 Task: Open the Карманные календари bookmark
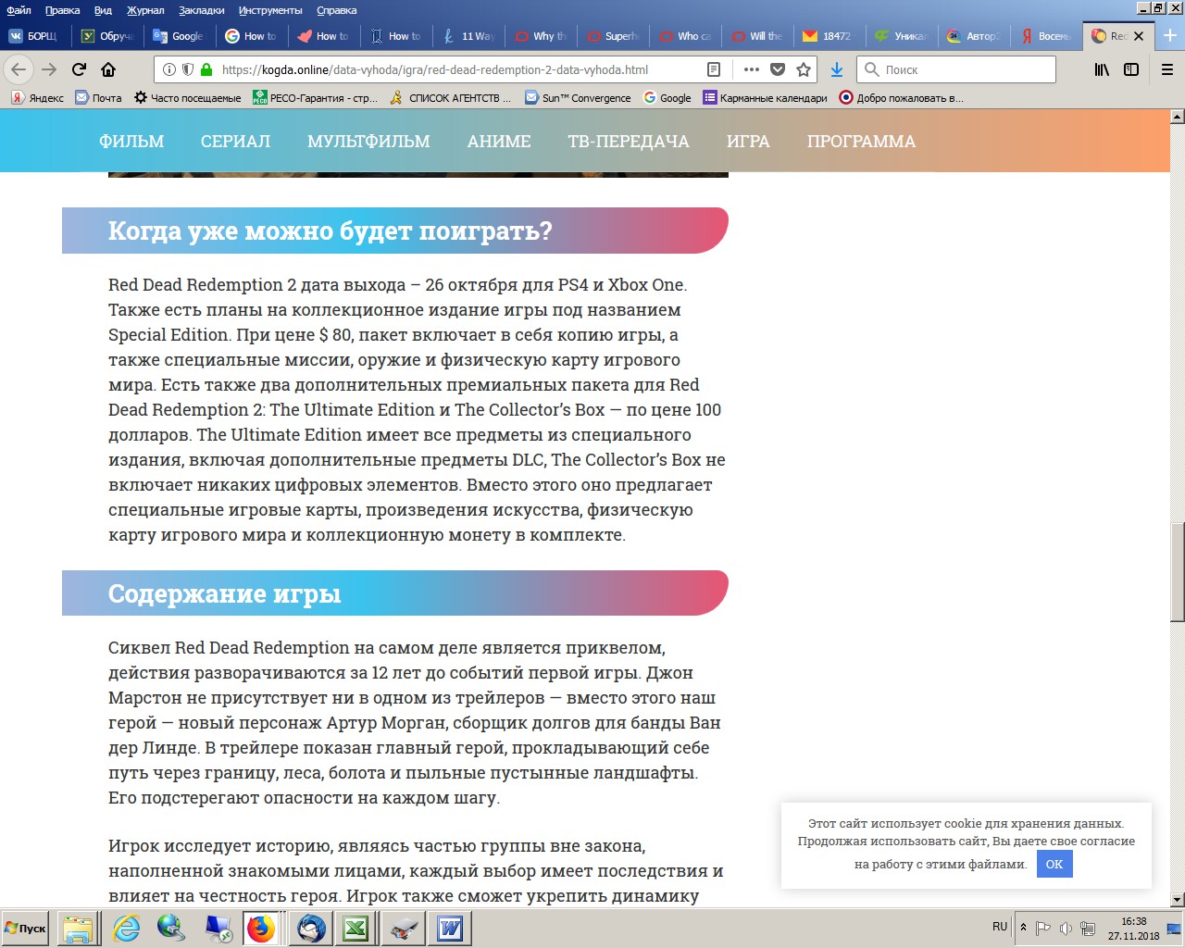coord(766,97)
